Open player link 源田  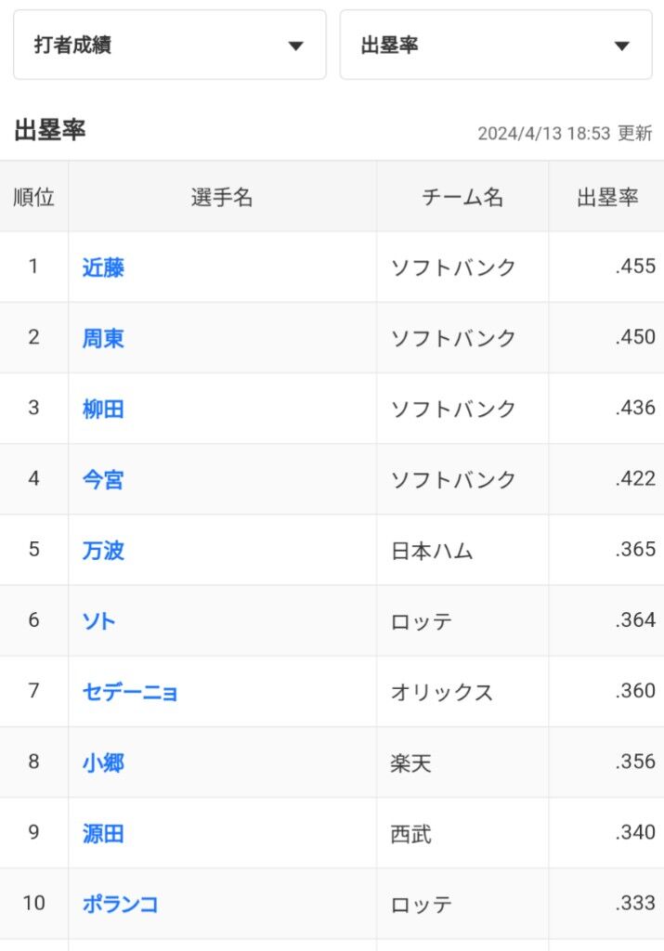[x=103, y=833]
